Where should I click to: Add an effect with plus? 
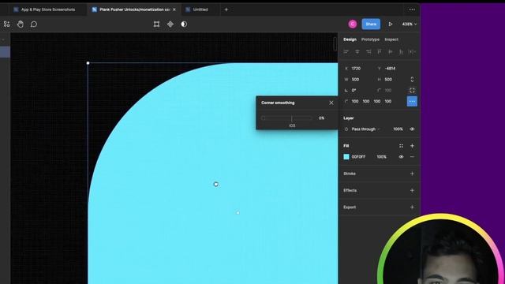412,190
